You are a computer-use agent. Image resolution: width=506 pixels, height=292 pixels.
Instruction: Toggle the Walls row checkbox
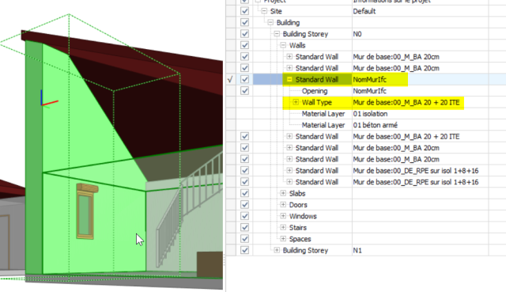point(244,45)
